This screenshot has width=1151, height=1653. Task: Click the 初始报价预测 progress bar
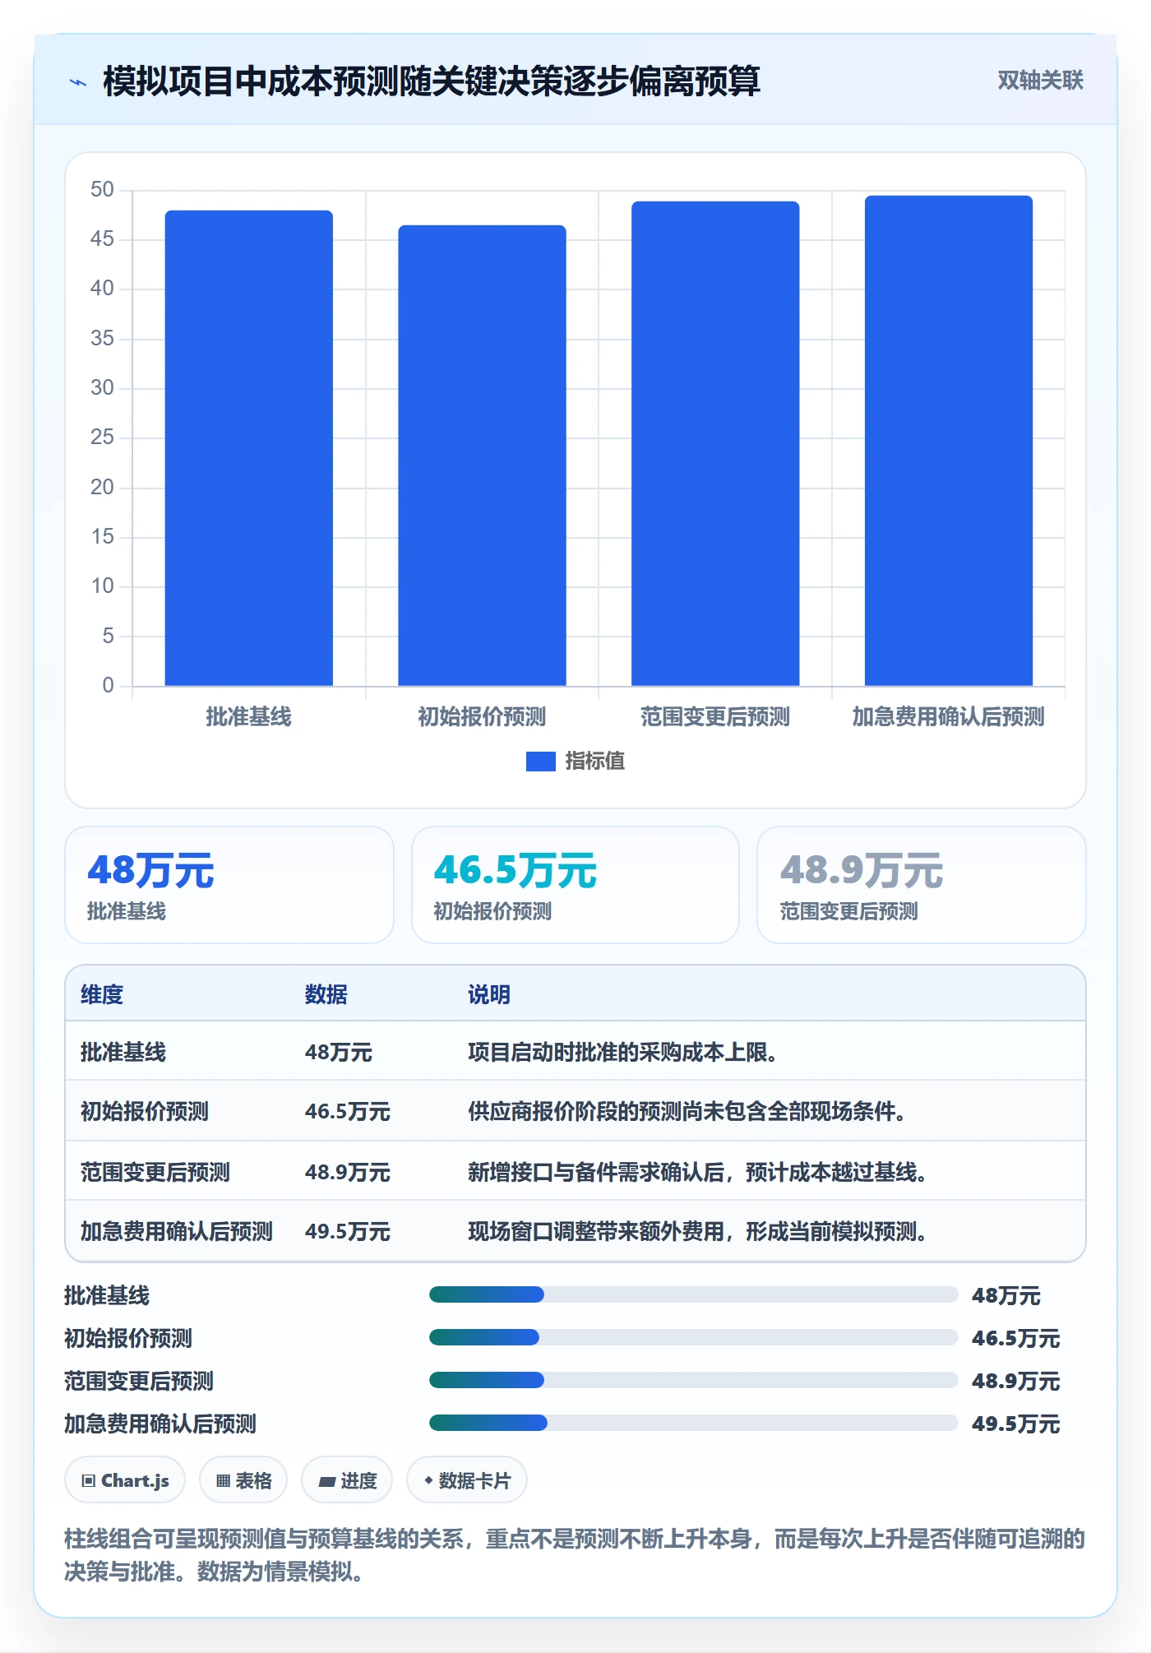point(693,1338)
